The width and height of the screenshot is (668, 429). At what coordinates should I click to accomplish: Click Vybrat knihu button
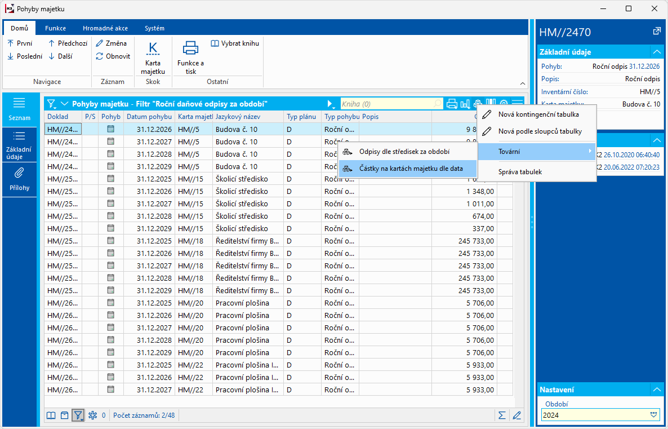tap(235, 43)
